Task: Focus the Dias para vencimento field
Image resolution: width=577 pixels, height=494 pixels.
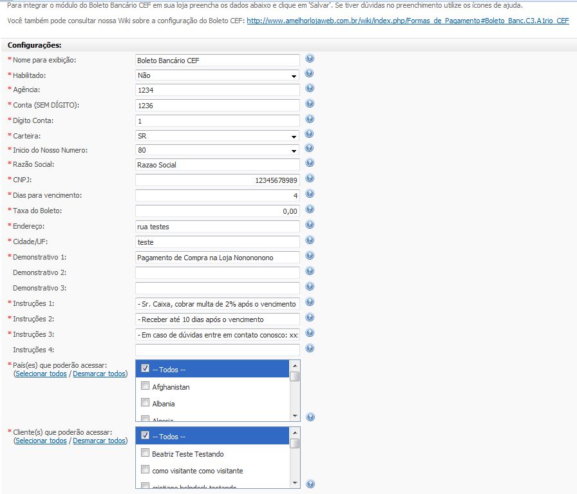Action: [x=218, y=195]
